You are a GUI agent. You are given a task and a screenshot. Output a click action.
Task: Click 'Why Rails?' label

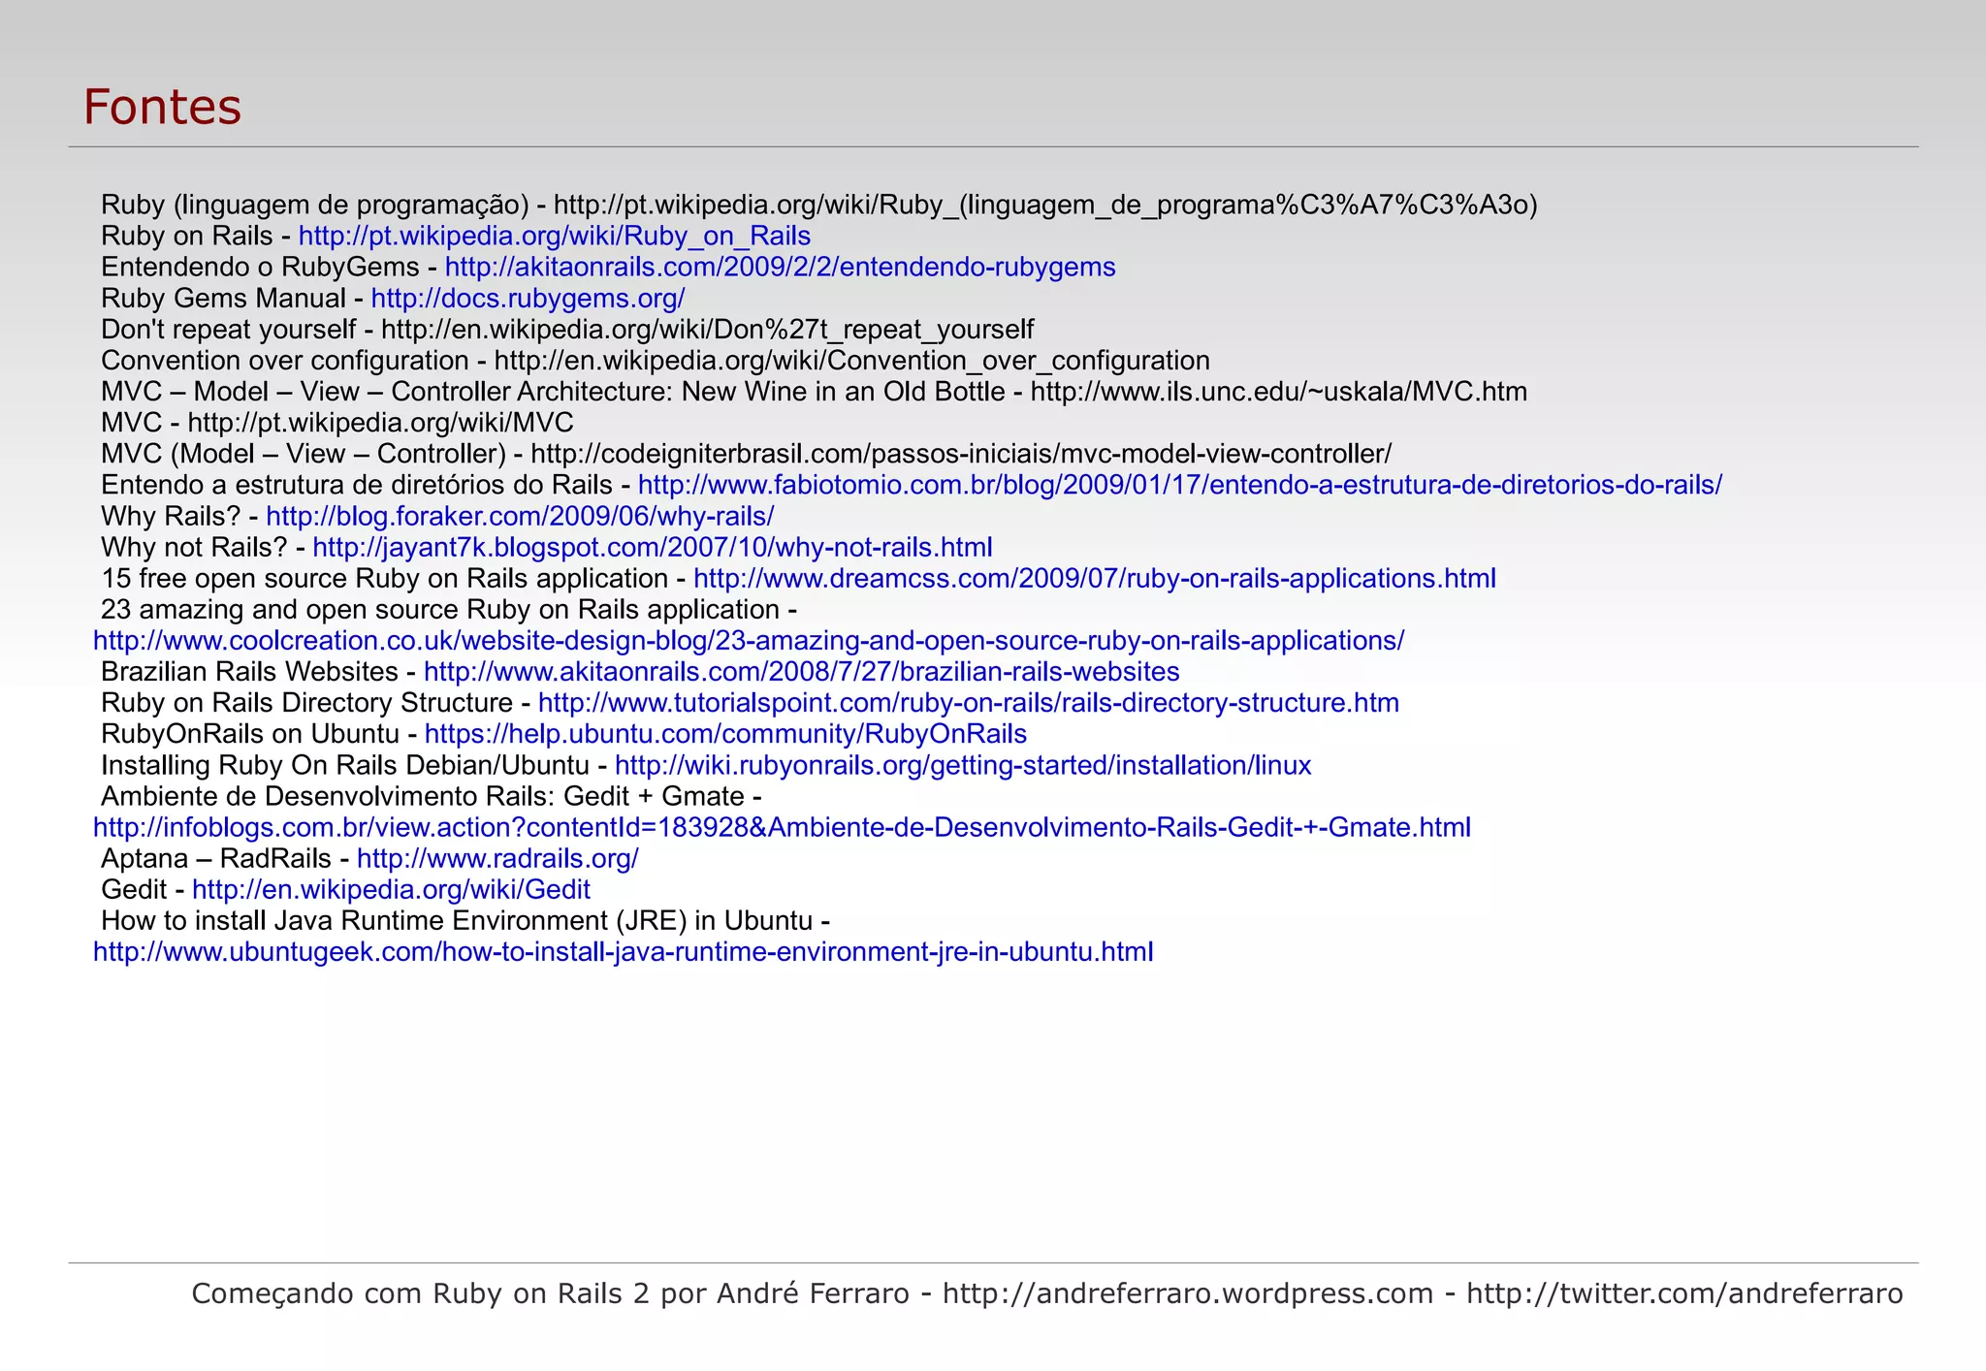(171, 516)
